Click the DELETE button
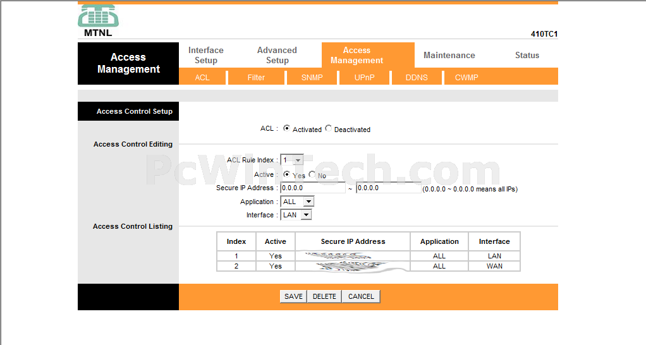The image size is (646, 345). pyautogui.click(x=324, y=296)
